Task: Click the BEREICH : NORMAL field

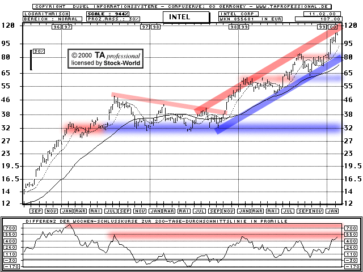Action: (53, 19)
